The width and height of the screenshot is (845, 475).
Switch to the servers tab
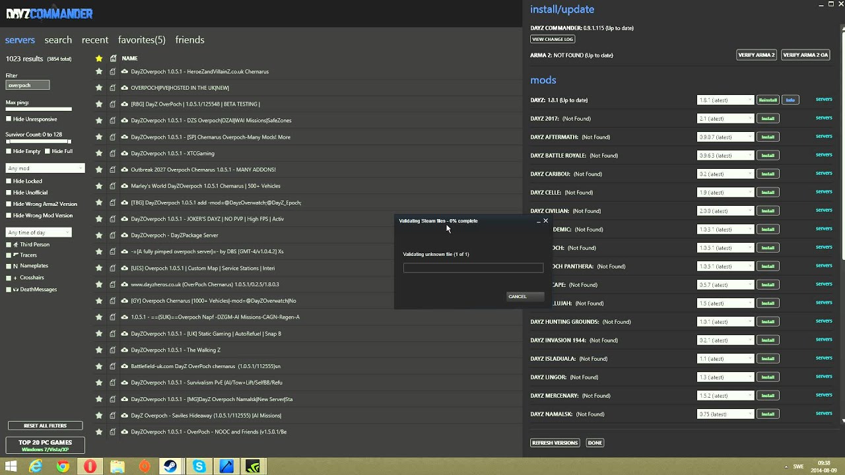coord(20,40)
